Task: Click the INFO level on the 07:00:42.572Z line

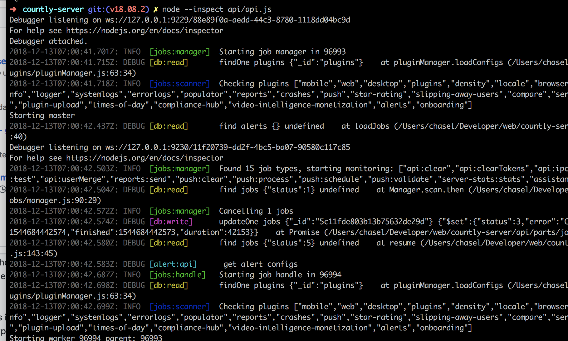Action: click(132, 211)
